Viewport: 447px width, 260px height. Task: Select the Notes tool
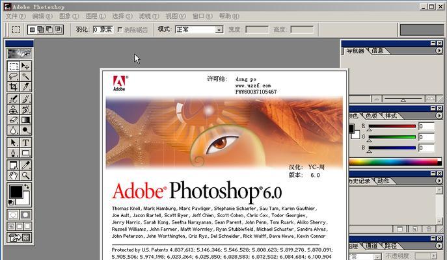(14, 165)
